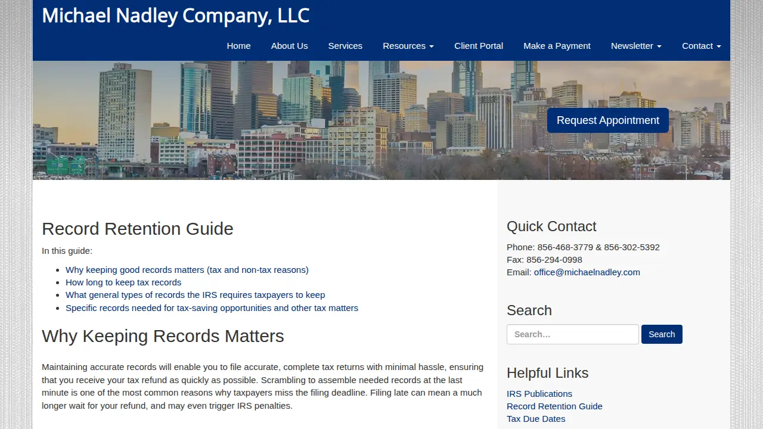The height and width of the screenshot is (429, 763).
Task: Select Make a Payment in navigation
Action: (557, 46)
